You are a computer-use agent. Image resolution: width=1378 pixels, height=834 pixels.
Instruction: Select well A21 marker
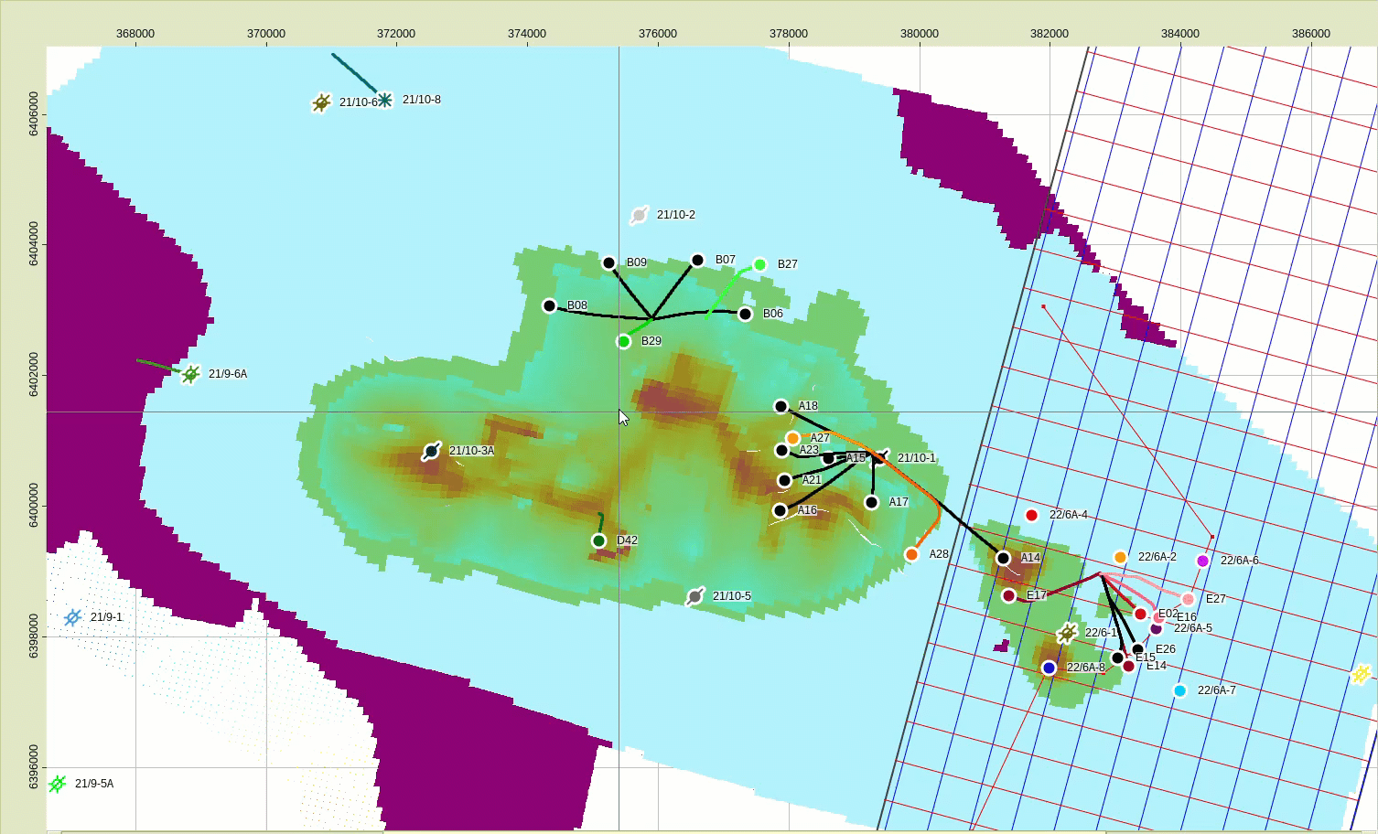pyautogui.click(x=784, y=481)
